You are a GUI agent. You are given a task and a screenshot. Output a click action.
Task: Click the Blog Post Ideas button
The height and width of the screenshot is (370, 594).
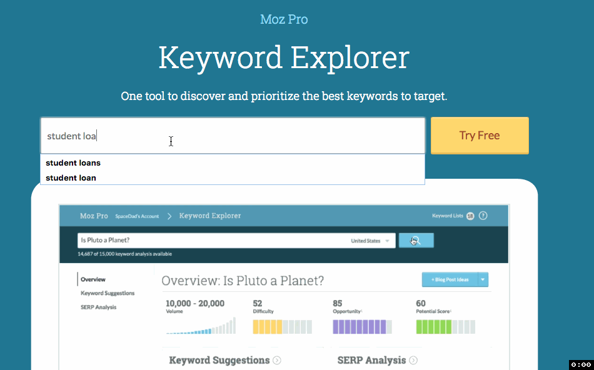point(451,279)
